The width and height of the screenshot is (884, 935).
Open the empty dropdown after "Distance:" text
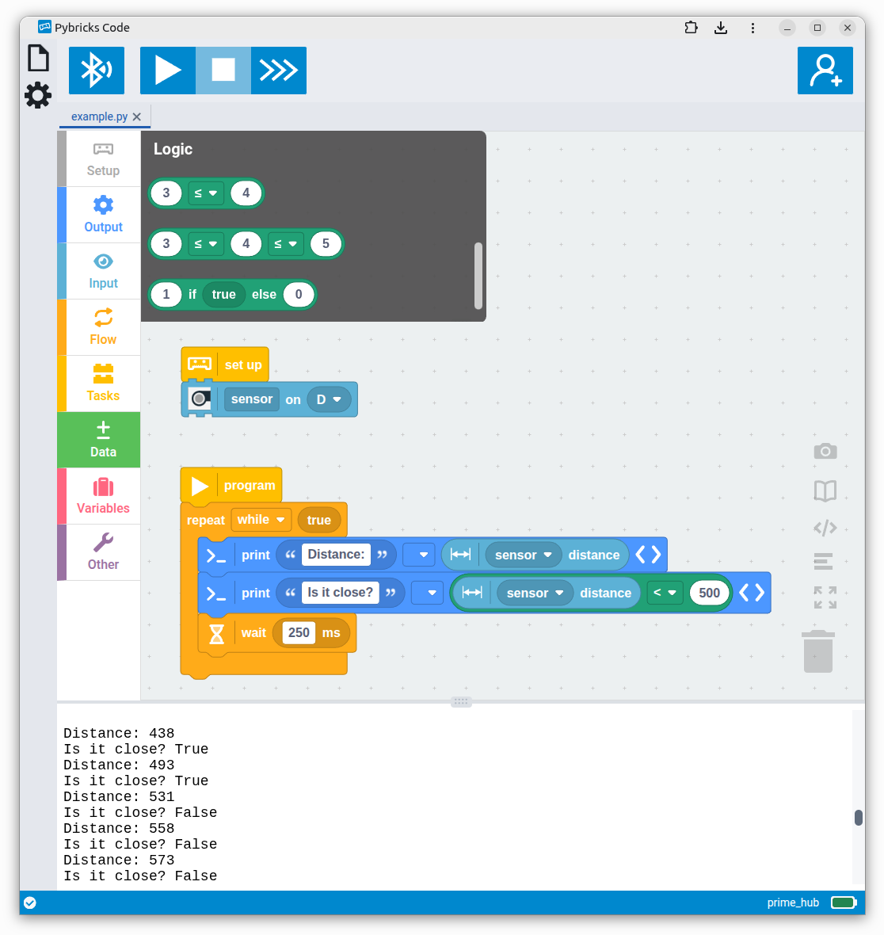(417, 555)
